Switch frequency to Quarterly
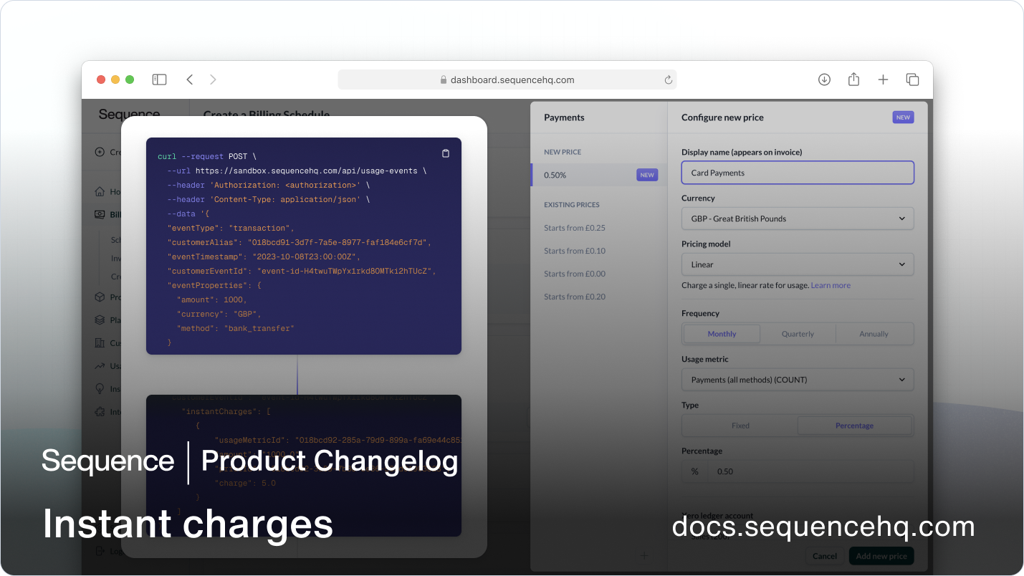Screen dimensions: 1024x576 798,333
